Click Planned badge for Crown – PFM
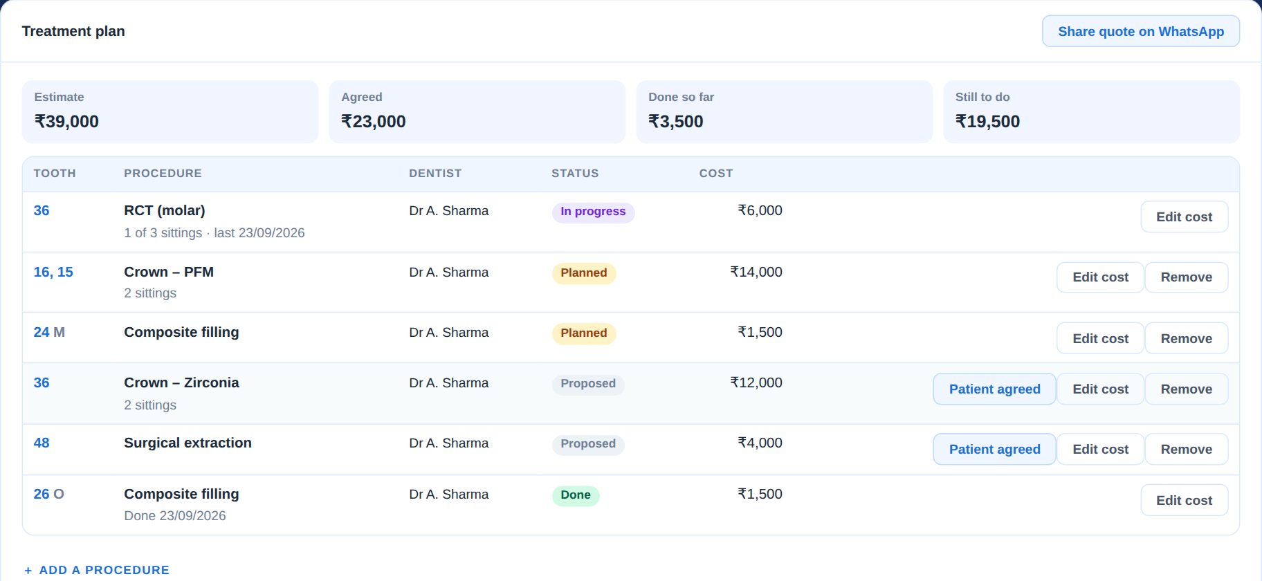The image size is (1262, 581). 583,273
